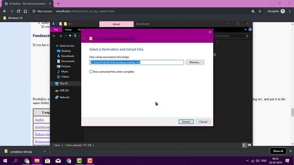Screen dimensions: 294x165
Task: Open the Browse... folder picker
Action: [195, 62]
